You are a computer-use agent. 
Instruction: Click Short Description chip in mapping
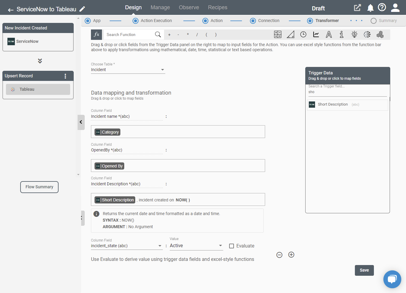(115, 200)
